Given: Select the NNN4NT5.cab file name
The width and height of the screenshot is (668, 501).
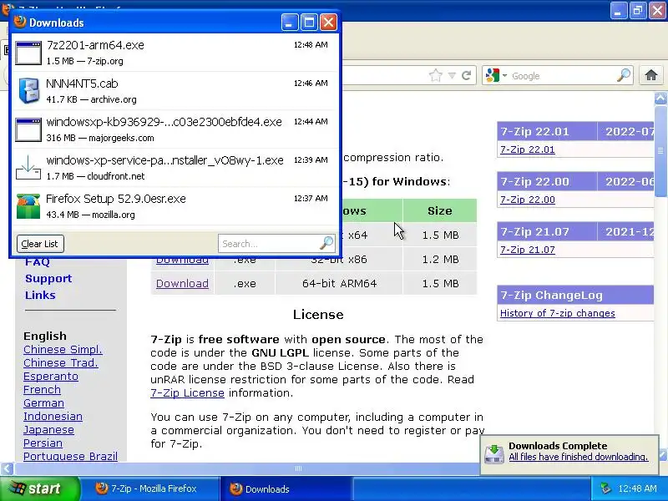Looking at the screenshot, I should [x=82, y=83].
